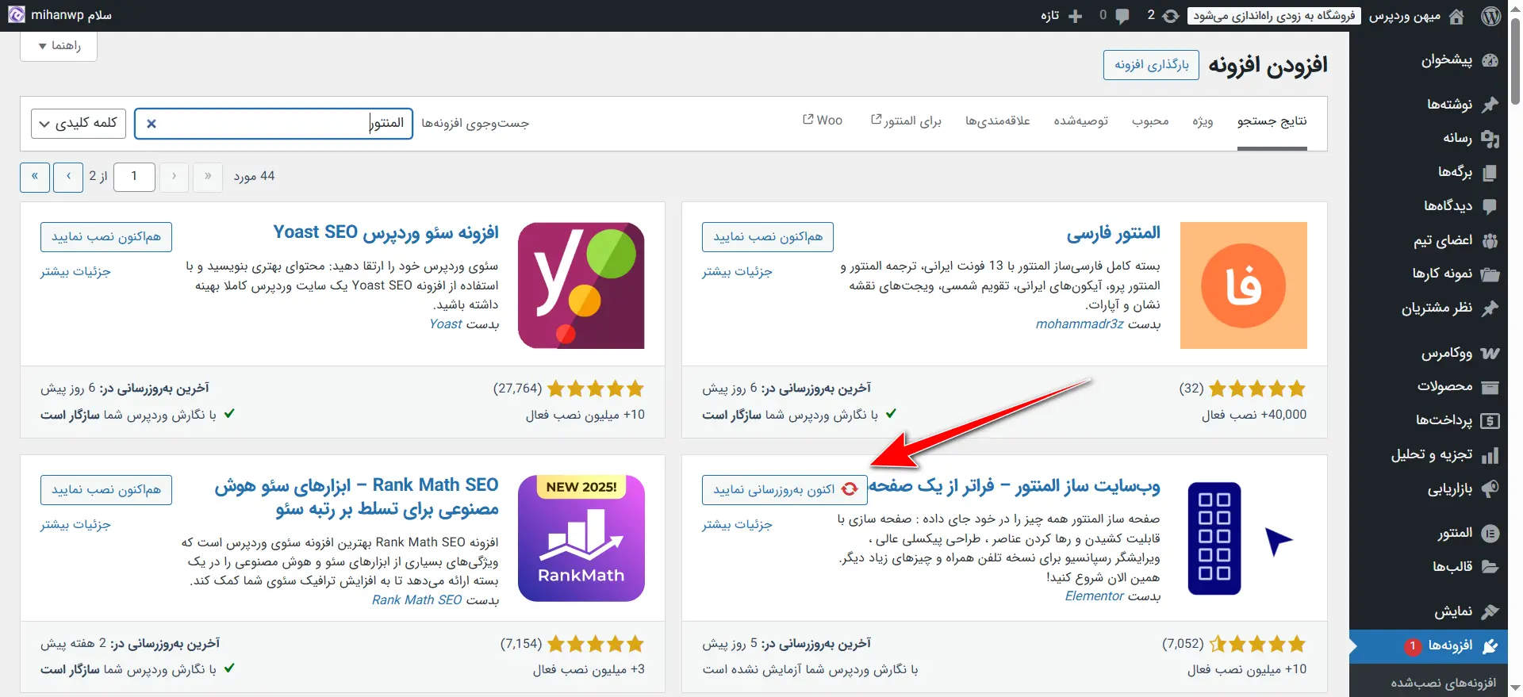Click the Plugins (افزونه‌ها) plug icon

pyautogui.click(x=1490, y=646)
